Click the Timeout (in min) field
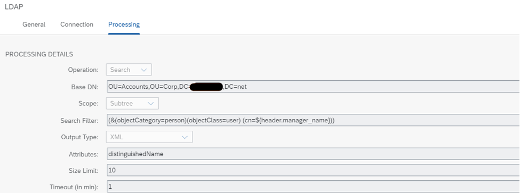This screenshot has width=520, height=193. click(x=313, y=187)
